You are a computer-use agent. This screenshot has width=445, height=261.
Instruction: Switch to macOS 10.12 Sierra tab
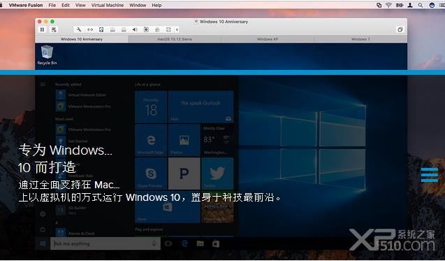coord(175,39)
